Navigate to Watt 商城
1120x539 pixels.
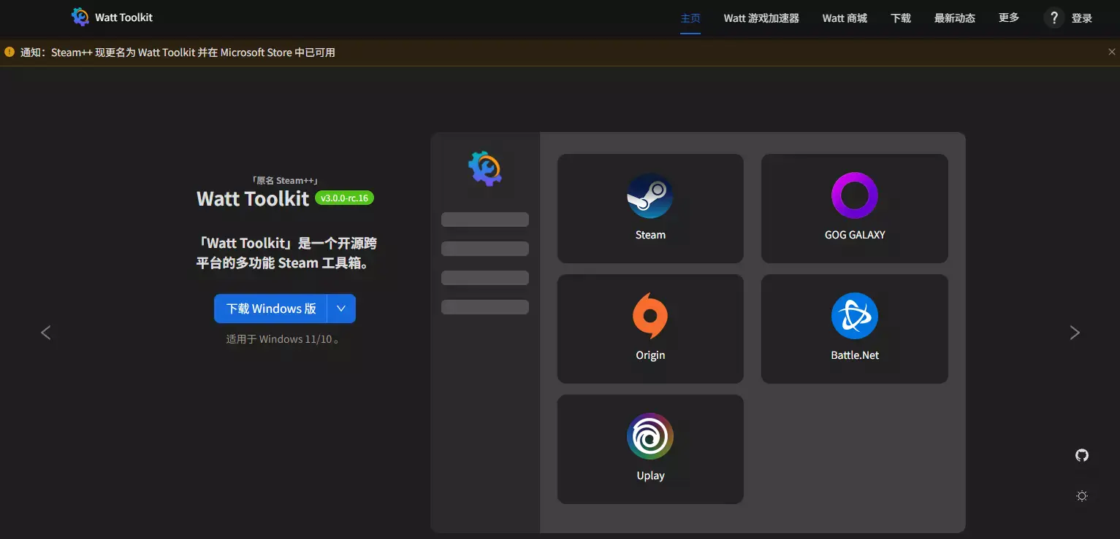point(845,18)
